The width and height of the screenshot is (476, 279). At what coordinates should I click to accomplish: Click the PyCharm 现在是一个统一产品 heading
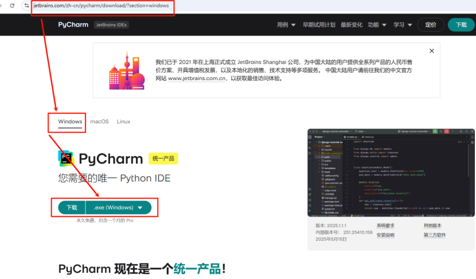click(x=142, y=269)
